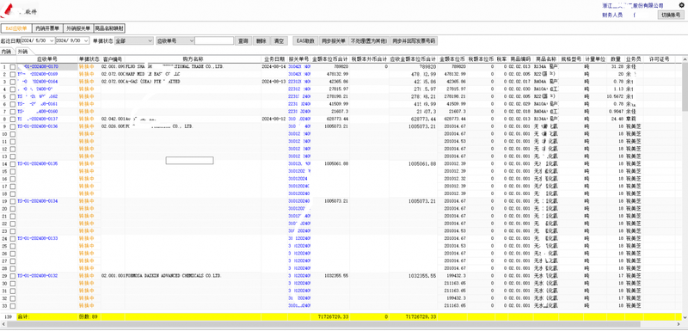
Task: Click the 同步报关单 button
Action: point(334,40)
